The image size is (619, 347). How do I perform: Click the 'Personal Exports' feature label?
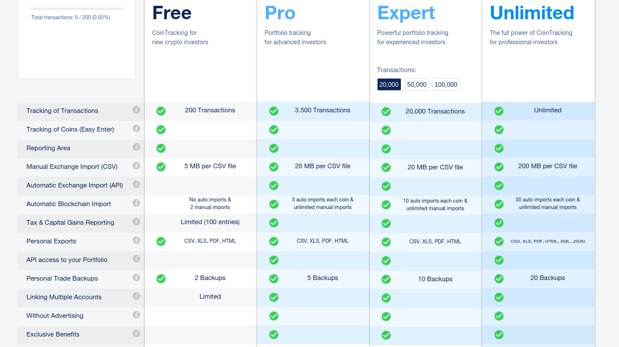pyautogui.click(x=51, y=242)
